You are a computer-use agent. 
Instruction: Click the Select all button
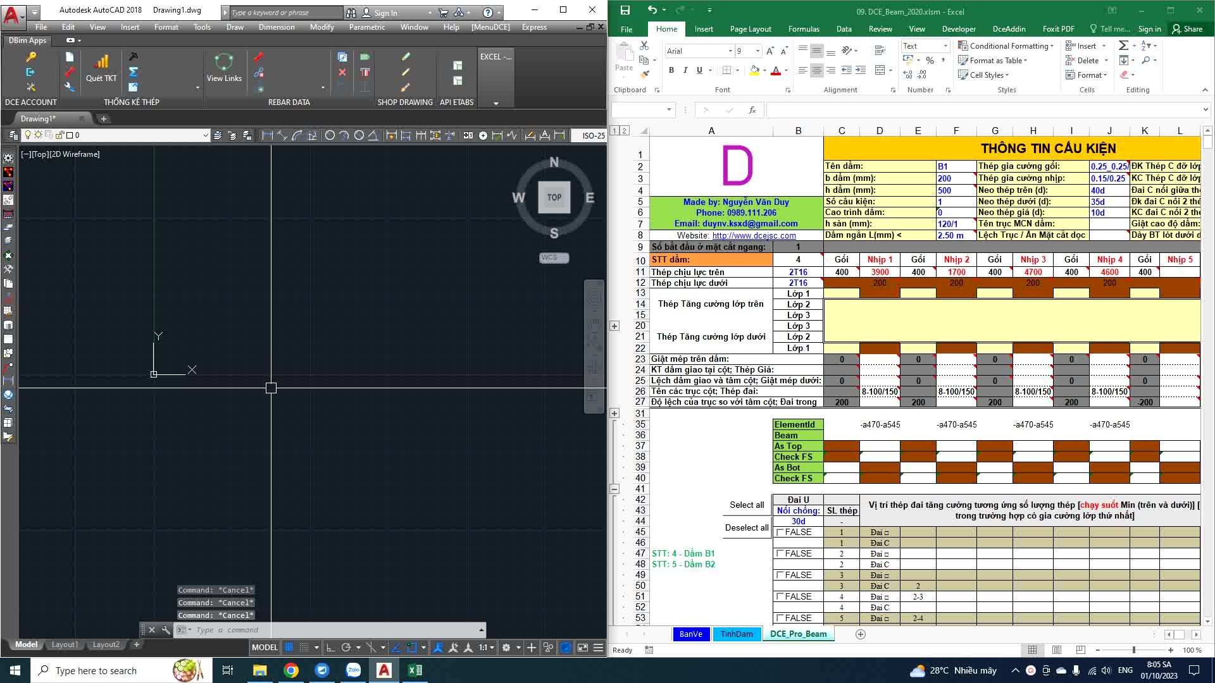point(747,505)
